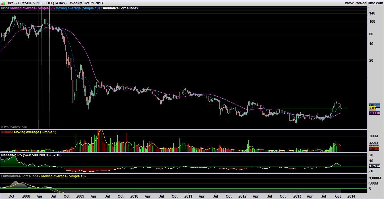The width and height of the screenshot is (384, 199).
Task: Click the pink 2.3330 moving average price tag
Action: point(374,113)
